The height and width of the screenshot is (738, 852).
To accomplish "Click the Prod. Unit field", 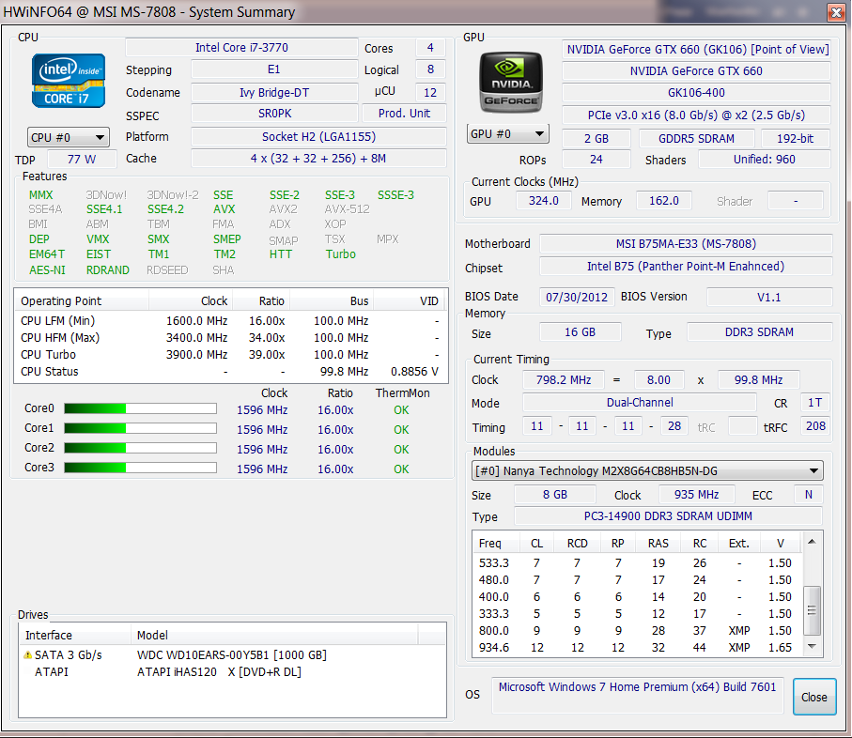I will click(x=404, y=114).
